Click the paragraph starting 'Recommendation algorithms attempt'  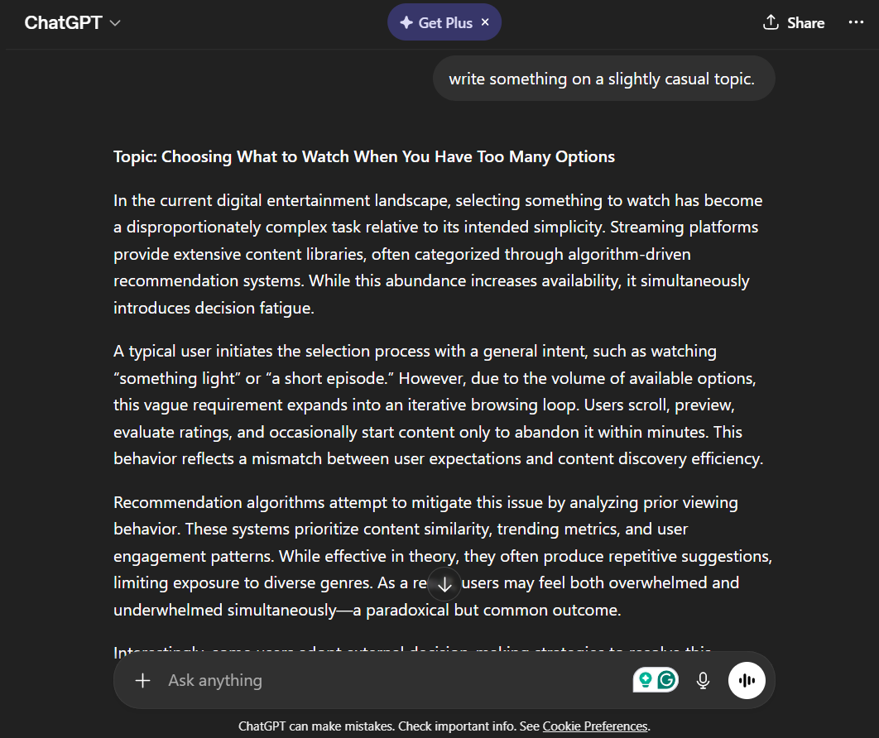442,557
